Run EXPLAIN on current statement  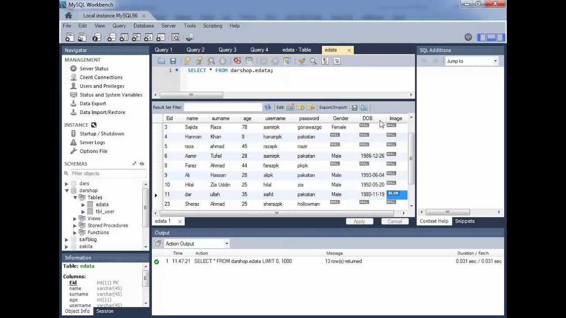tap(211, 61)
